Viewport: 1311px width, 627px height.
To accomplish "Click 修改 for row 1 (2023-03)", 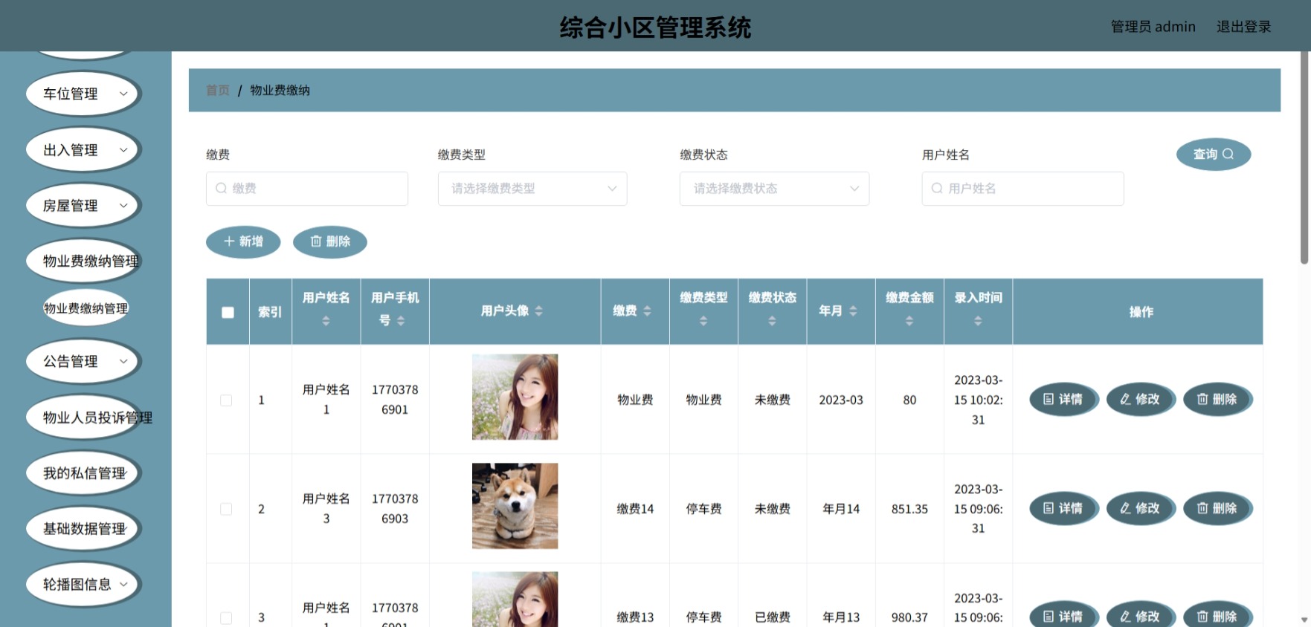I will pyautogui.click(x=1140, y=400).
